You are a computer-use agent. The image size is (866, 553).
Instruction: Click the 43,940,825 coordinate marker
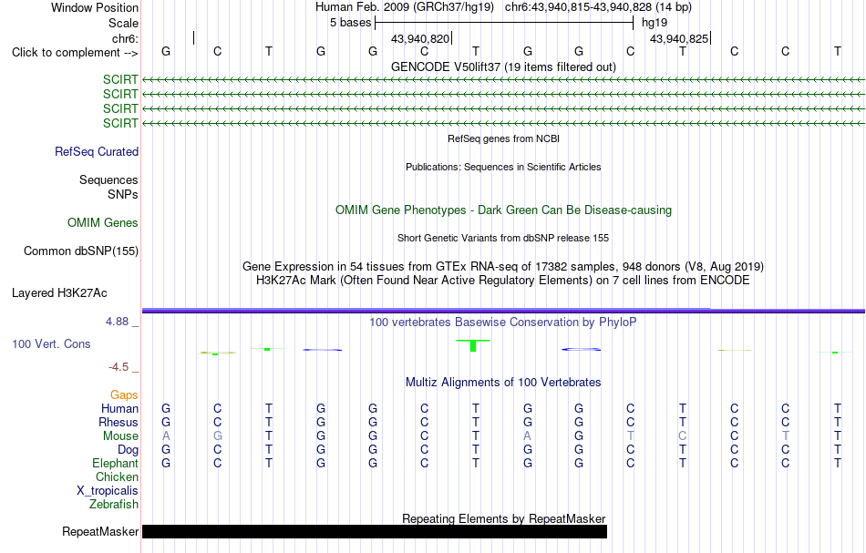click(679, 38)
